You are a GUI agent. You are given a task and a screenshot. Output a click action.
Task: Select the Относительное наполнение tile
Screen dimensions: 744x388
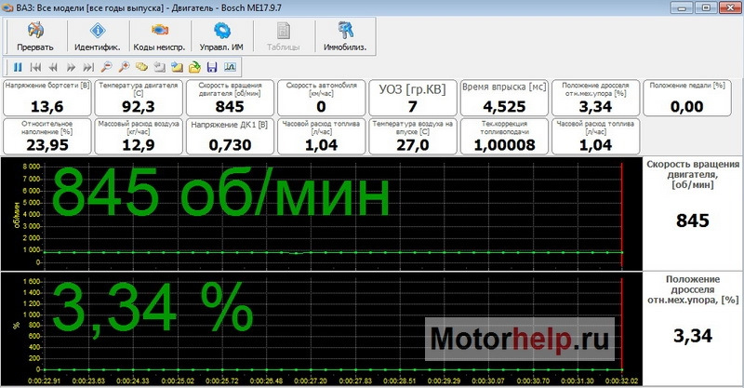(x=47, y=136)
